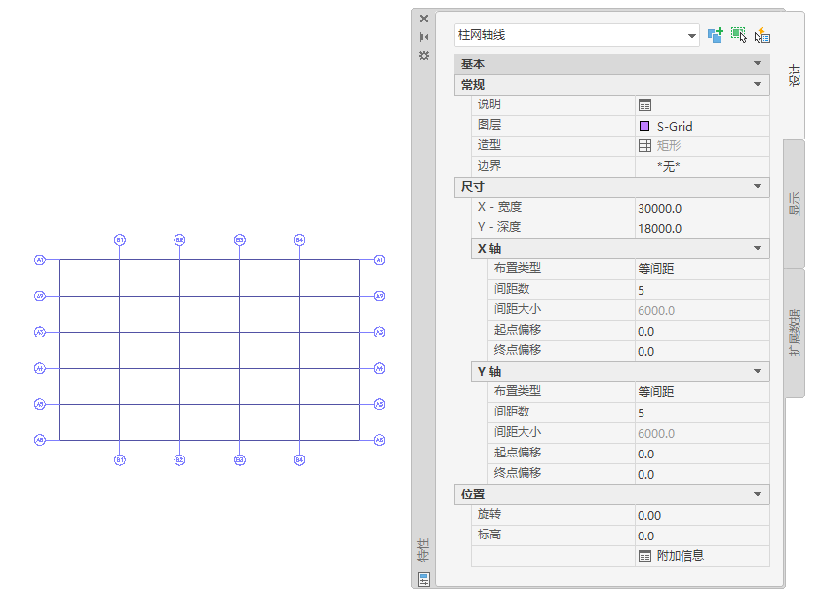Image resolution: width=818 pixels, height=595 pixels.
Task: Click the 造型 property label
Action: point(489,145)
